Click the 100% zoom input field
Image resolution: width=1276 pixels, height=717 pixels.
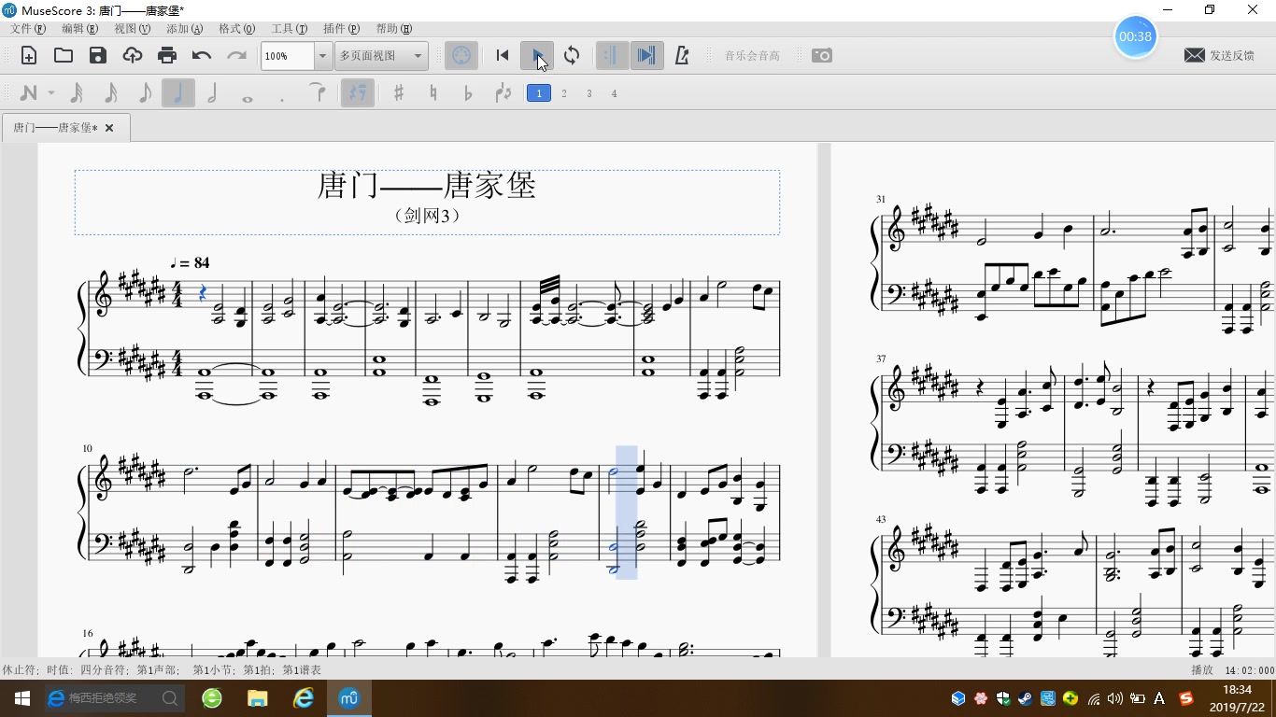tap(288, 56)
